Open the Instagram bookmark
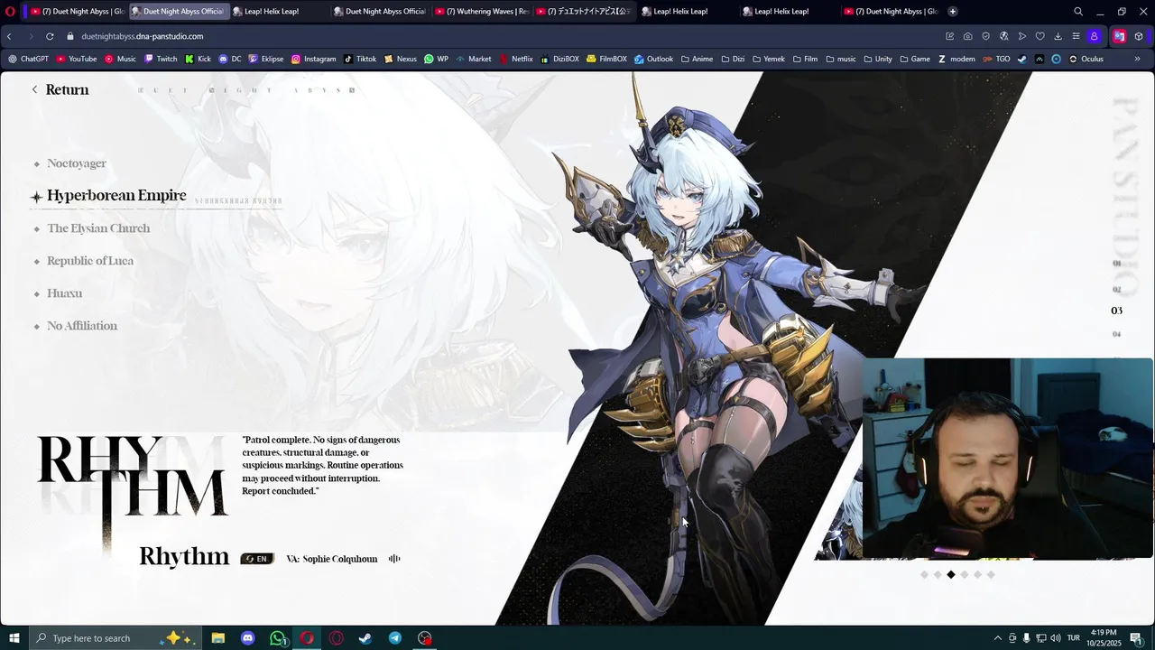Image resolution: width=1155 pixels, height=650 pixels. click(313, 59)
